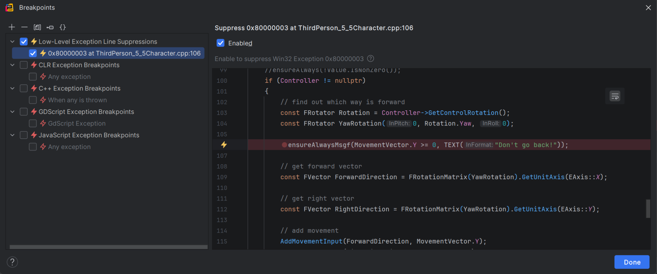The height and width of the screenshot is (274, 657).
Task: Click AddMovementInput on line 115
Action: 311,241
